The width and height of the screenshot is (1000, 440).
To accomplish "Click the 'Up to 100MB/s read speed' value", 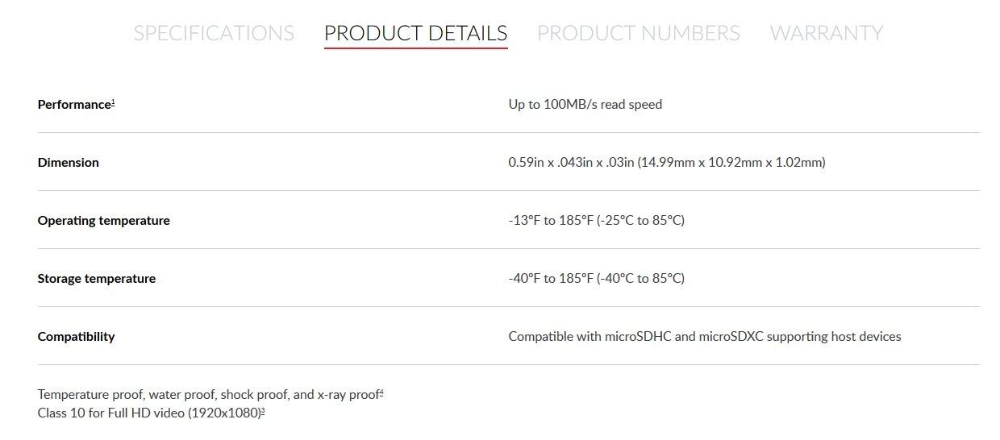I will pyautogui.click(x=585, y=105).
